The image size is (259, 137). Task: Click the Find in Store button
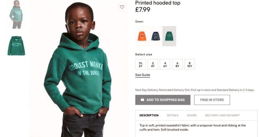212,100
